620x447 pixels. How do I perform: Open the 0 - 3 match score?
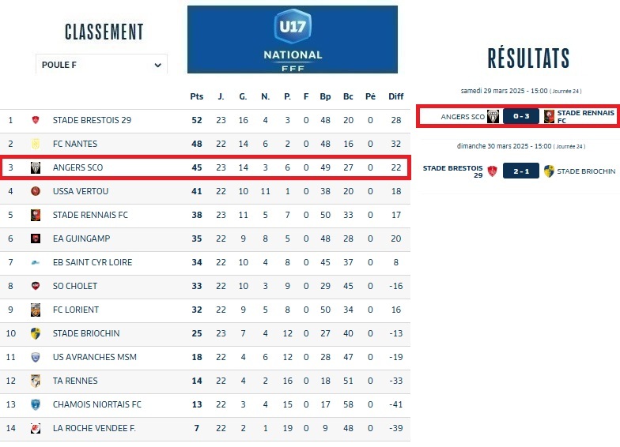[521, 117]
